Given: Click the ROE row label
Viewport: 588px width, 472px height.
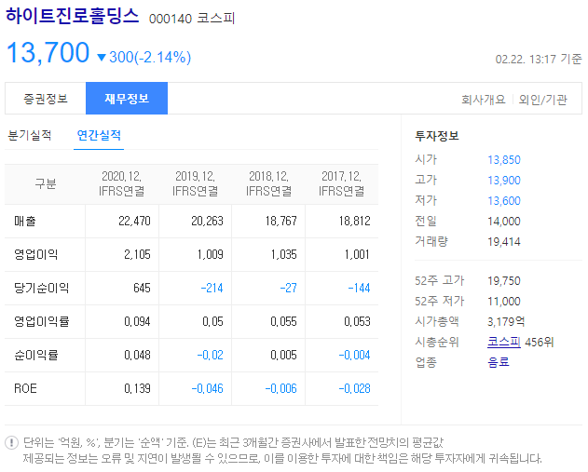Looking at the screenshot, I should (25, 388).
